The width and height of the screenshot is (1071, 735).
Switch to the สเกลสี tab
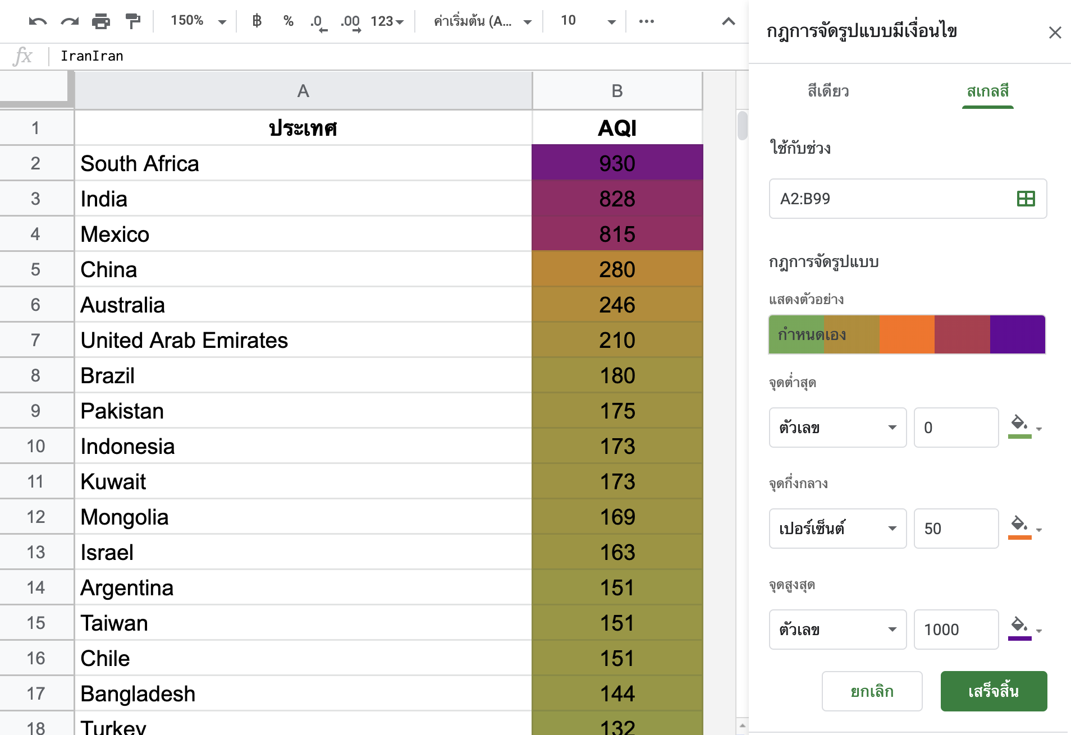[987, 91]
